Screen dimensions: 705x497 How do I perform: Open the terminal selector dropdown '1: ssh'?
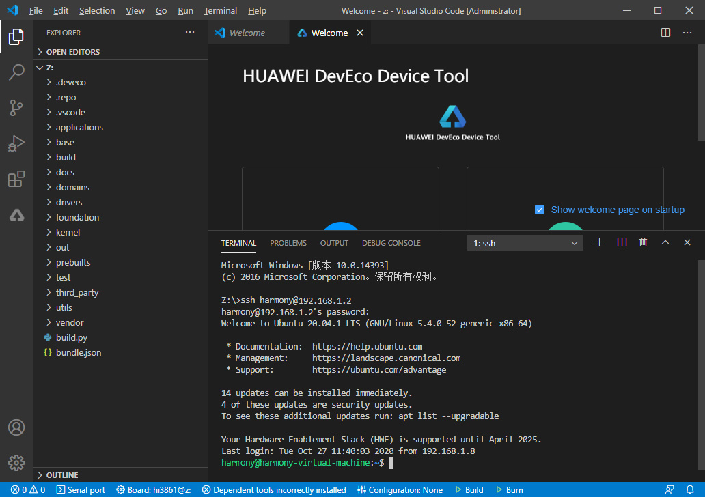(525, 243)
